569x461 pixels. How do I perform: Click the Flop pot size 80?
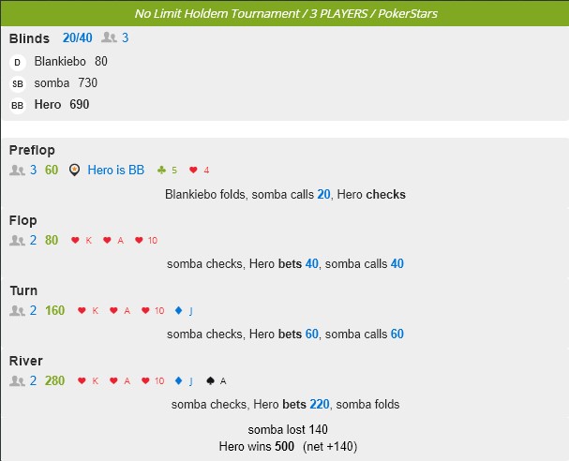(x=52, y=240)
